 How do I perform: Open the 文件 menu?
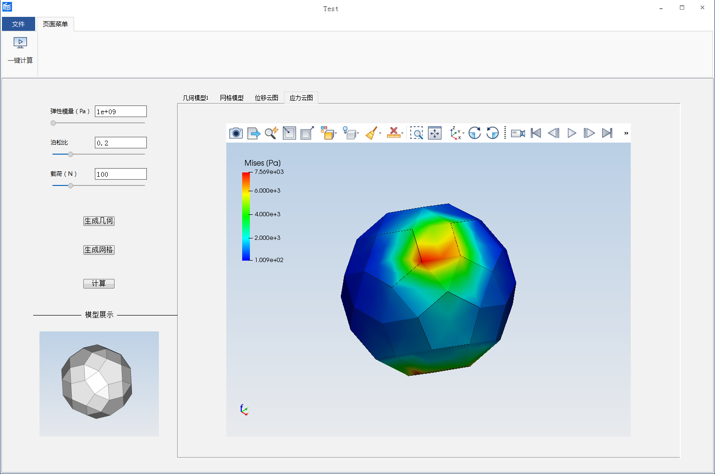pyautogui.click(x=18, y=24)
